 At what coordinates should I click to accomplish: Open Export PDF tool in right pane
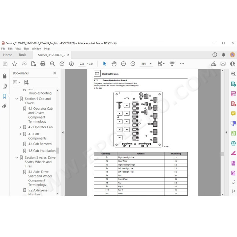[x=233, y=84]
